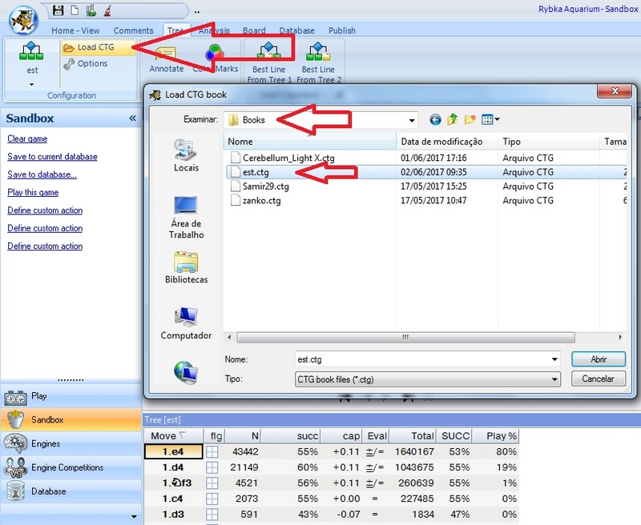641x525 pixels.
Task: Click the Annotate ribbon button
Action: tap(167, 60)
